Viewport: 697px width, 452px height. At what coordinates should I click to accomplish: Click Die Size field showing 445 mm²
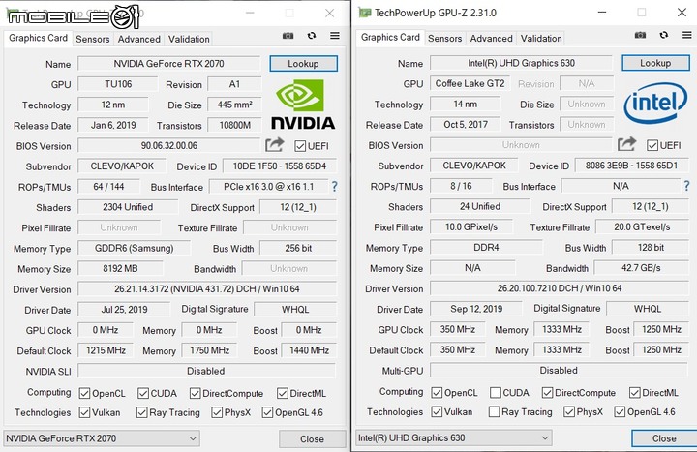(234, 105)
